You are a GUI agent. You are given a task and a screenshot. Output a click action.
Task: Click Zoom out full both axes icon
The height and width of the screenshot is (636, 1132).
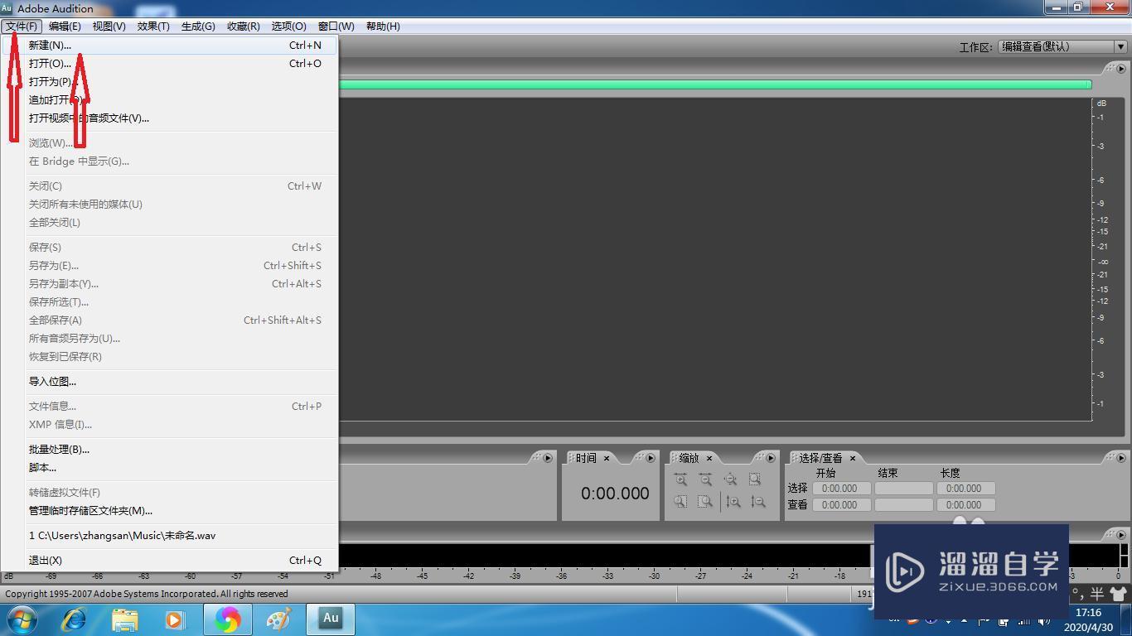tap(730, 479)
